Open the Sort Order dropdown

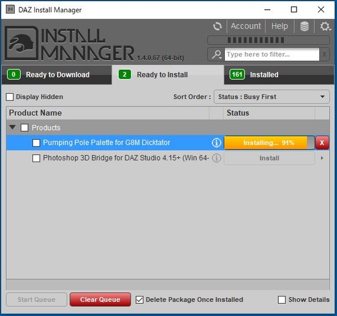[271, 97]
